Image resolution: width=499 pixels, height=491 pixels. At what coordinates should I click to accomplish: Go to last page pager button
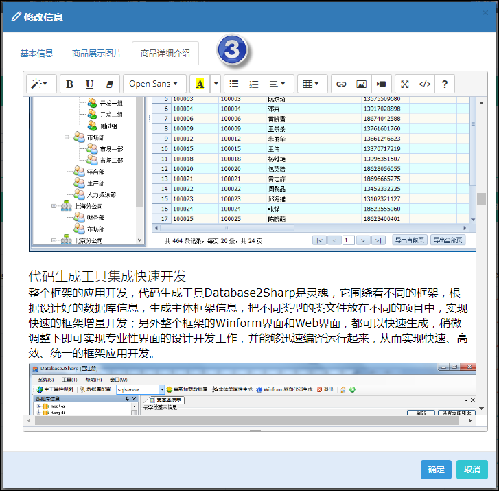point(378,240)
